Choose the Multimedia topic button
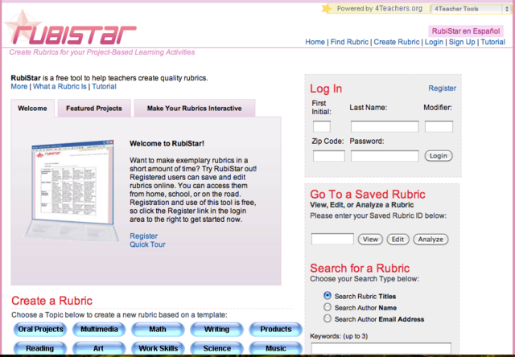Screen dimensions: 515x357 click(99, 330)
